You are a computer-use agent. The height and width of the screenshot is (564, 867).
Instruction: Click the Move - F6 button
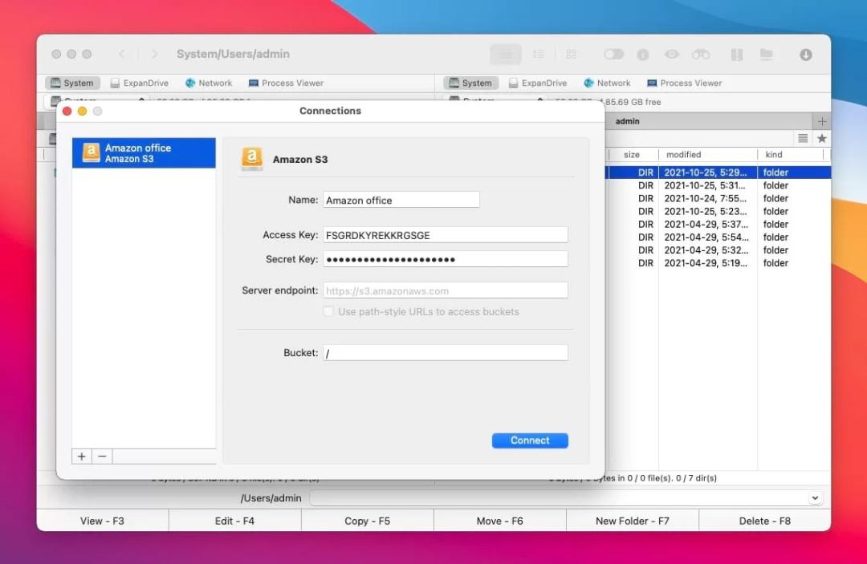(500, 521)
